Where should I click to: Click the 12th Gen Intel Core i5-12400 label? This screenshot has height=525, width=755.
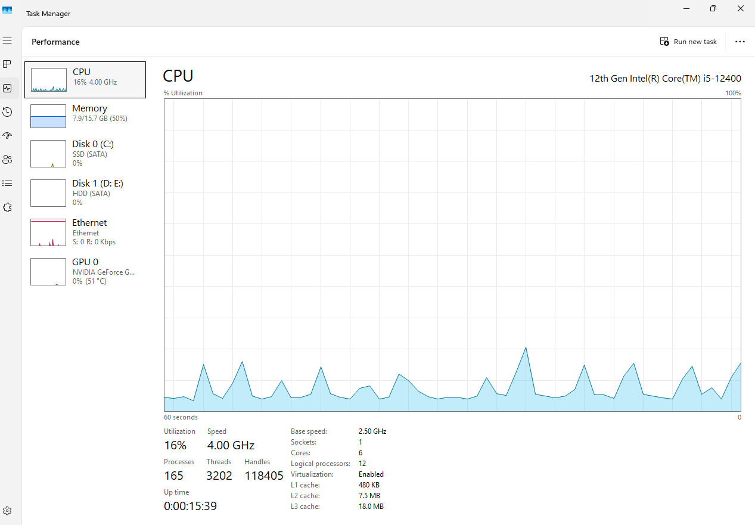tap(665, 78)
